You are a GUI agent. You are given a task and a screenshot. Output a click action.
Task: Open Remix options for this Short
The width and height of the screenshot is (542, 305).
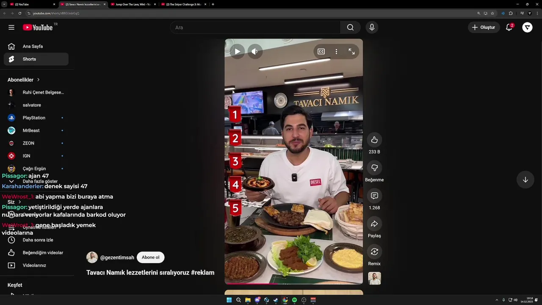tap(374, 252)
